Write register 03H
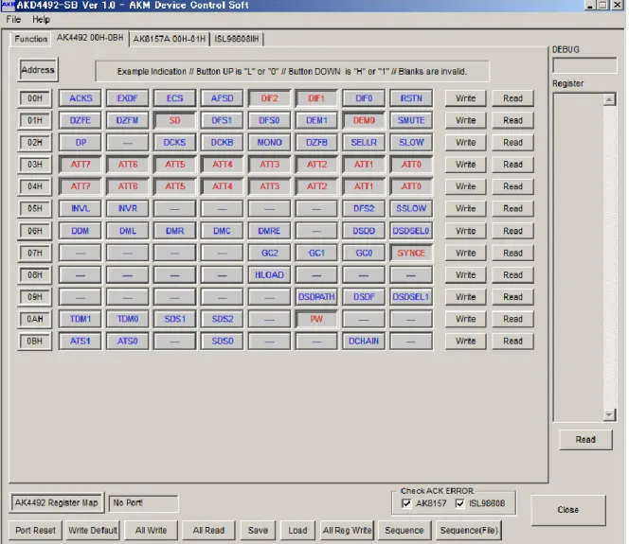Screen dimensions: 629x544 pos(465,165)
